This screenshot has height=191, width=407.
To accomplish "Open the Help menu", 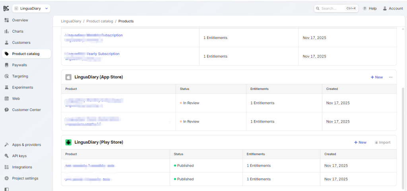I will click(x=369, y=8).
